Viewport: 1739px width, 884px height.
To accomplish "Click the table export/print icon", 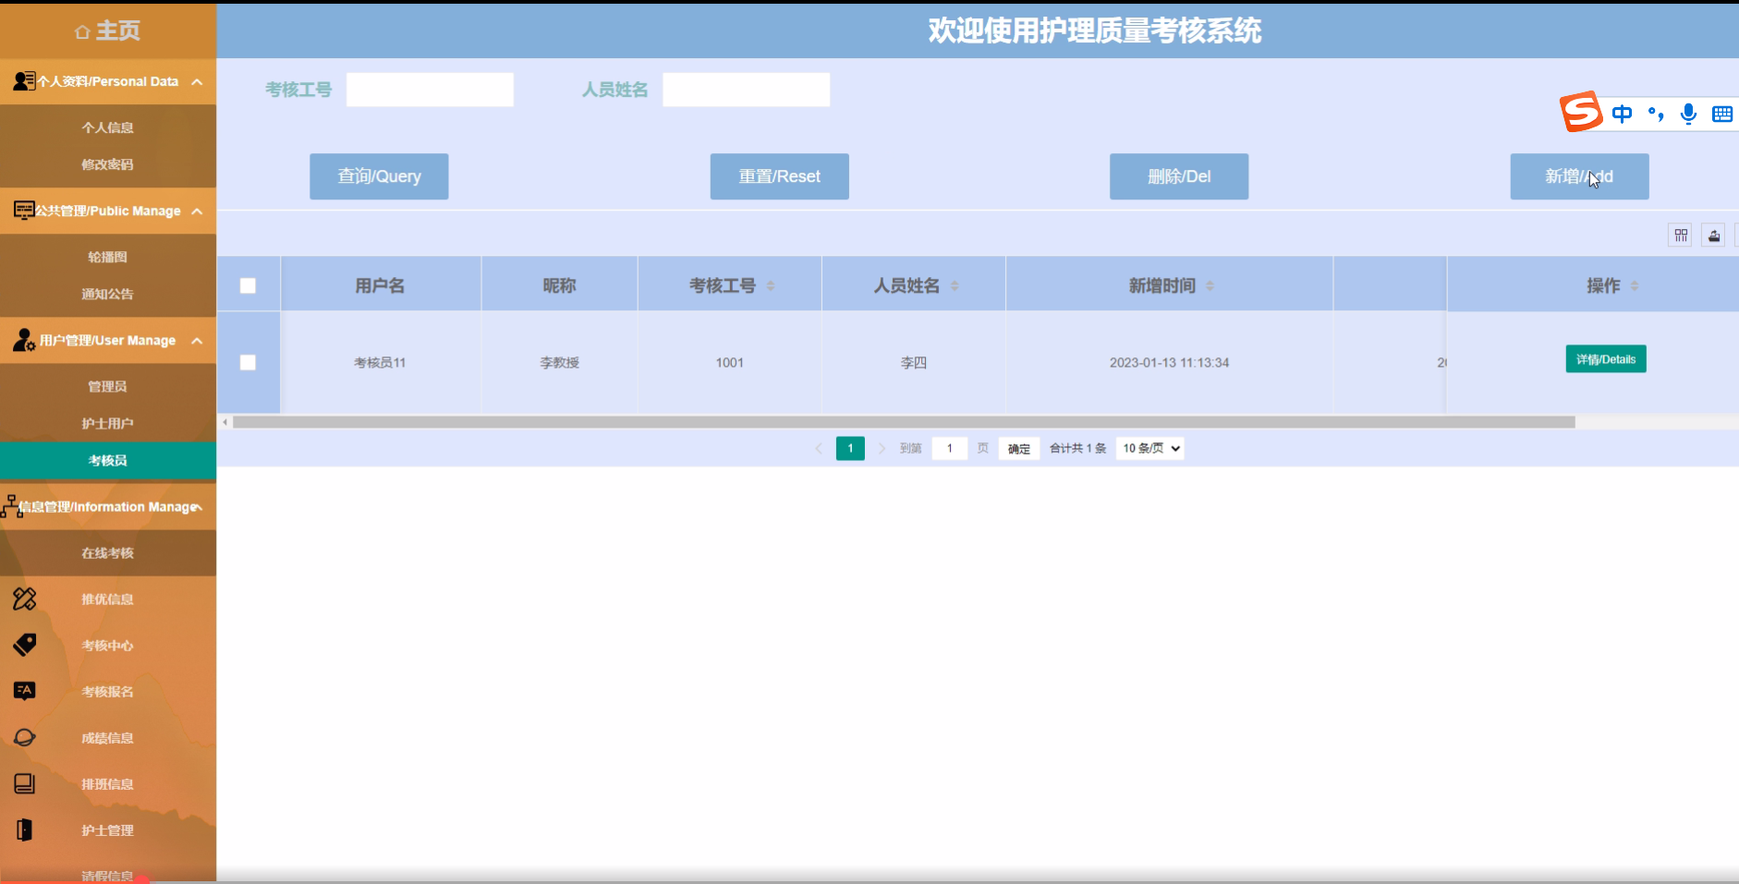I will click(1714, 236).
